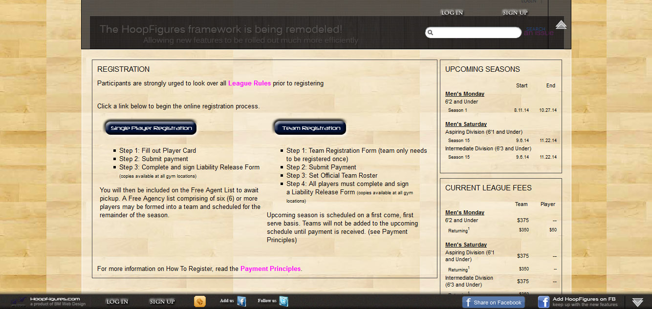Open the League Rules link
Image resolution: width=652 pixels, height=309 pixels.
tap(249, 83)
